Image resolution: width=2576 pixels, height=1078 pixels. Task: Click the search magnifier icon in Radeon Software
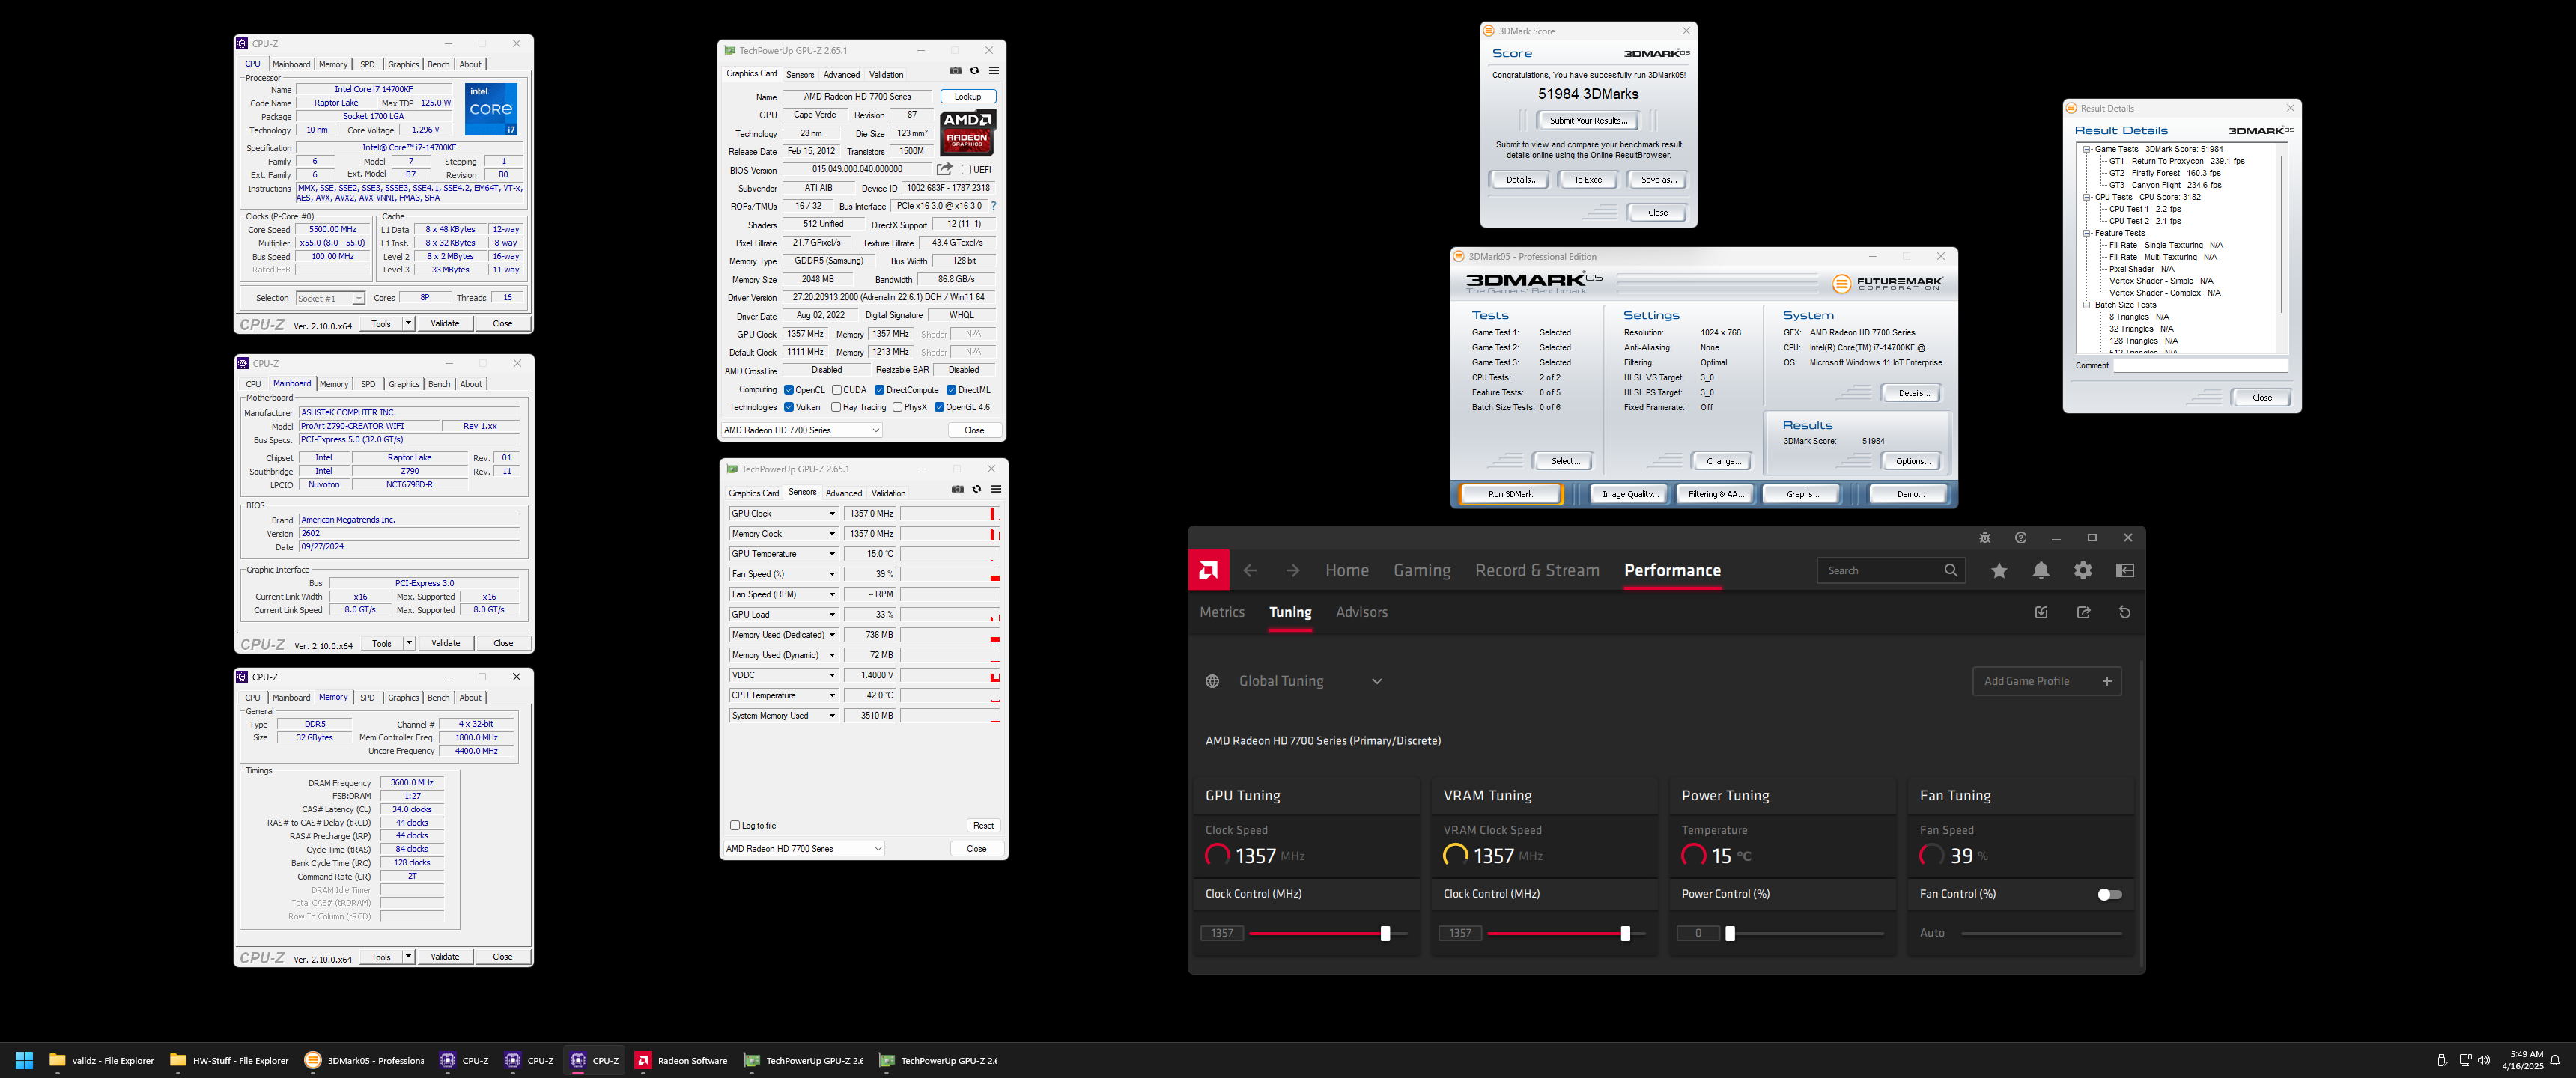(1951, 570)
